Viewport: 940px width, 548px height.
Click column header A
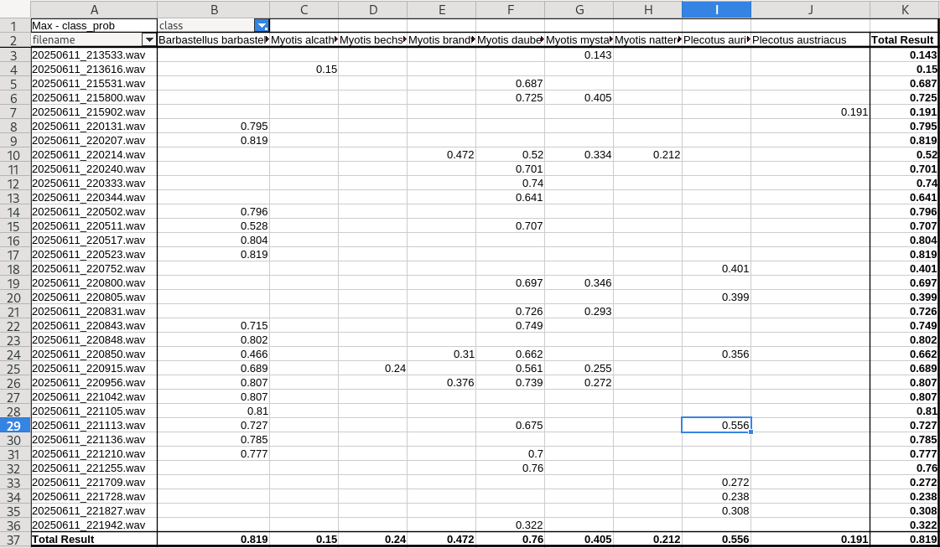(93, 9)
